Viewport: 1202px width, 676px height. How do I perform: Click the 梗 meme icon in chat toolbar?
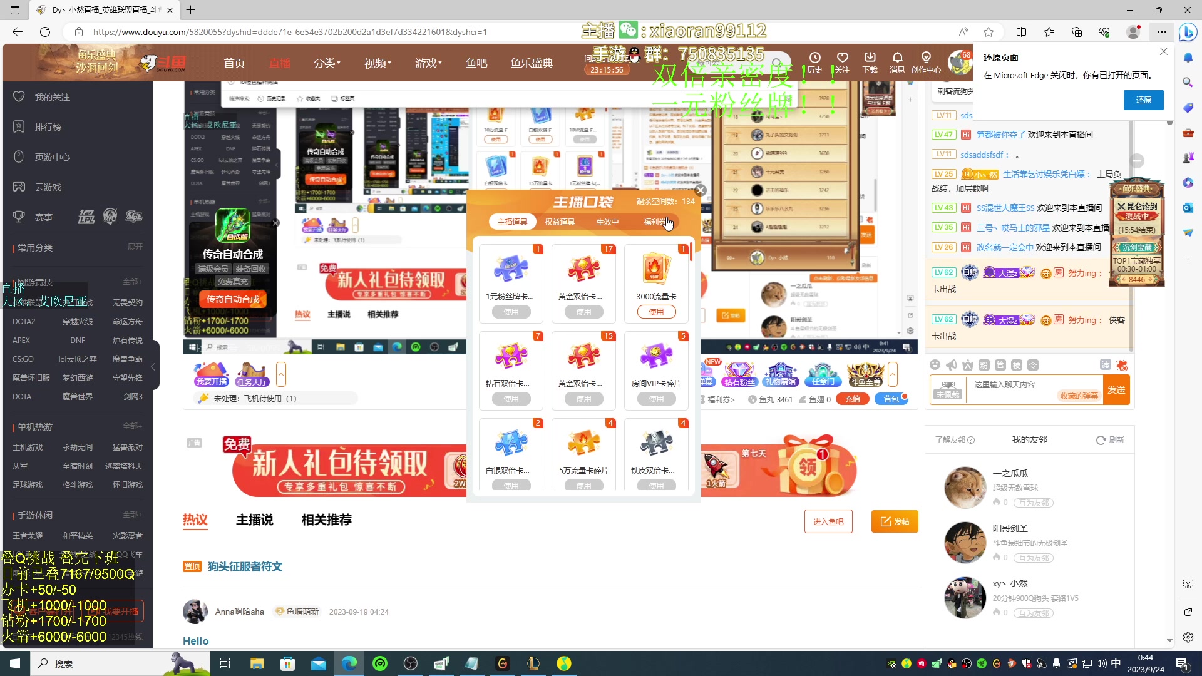tap(1017, 365)
